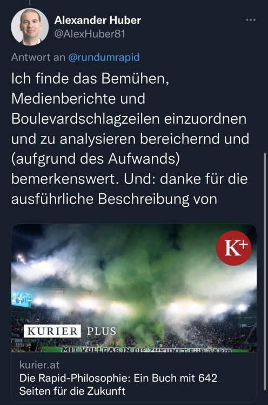268x405 pixels.
Task: Tap the red K+ badge icon
Action: point(233,248)
